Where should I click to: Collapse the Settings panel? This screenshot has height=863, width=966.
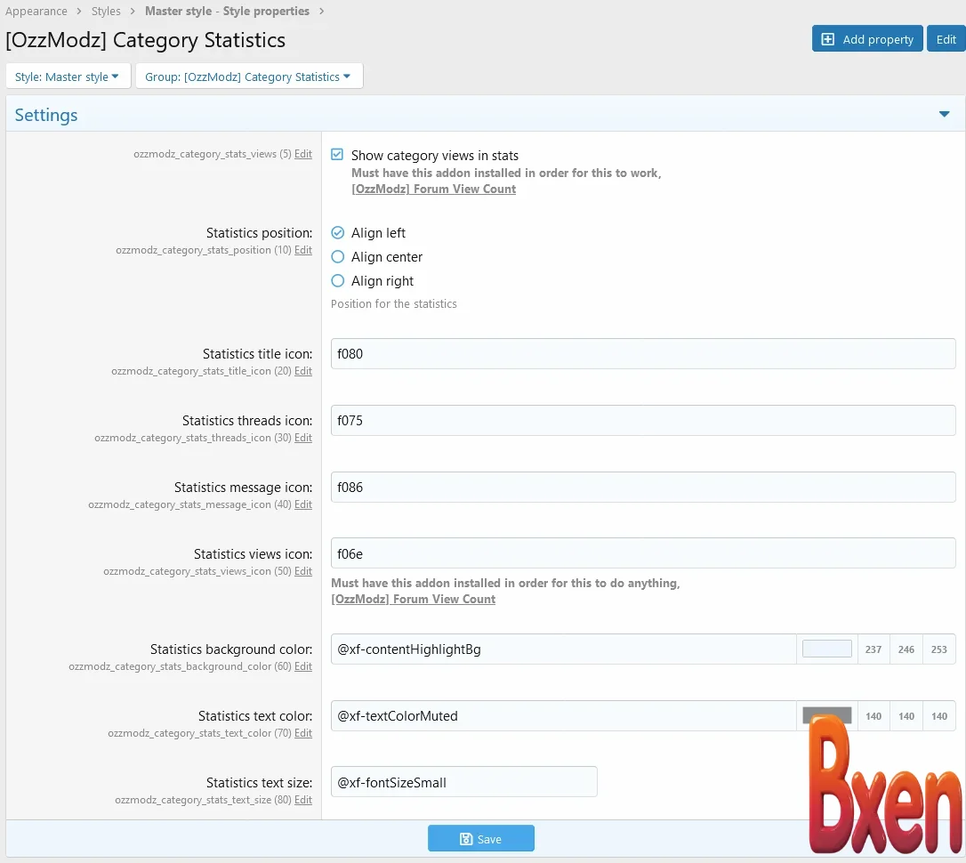(944, 114)
